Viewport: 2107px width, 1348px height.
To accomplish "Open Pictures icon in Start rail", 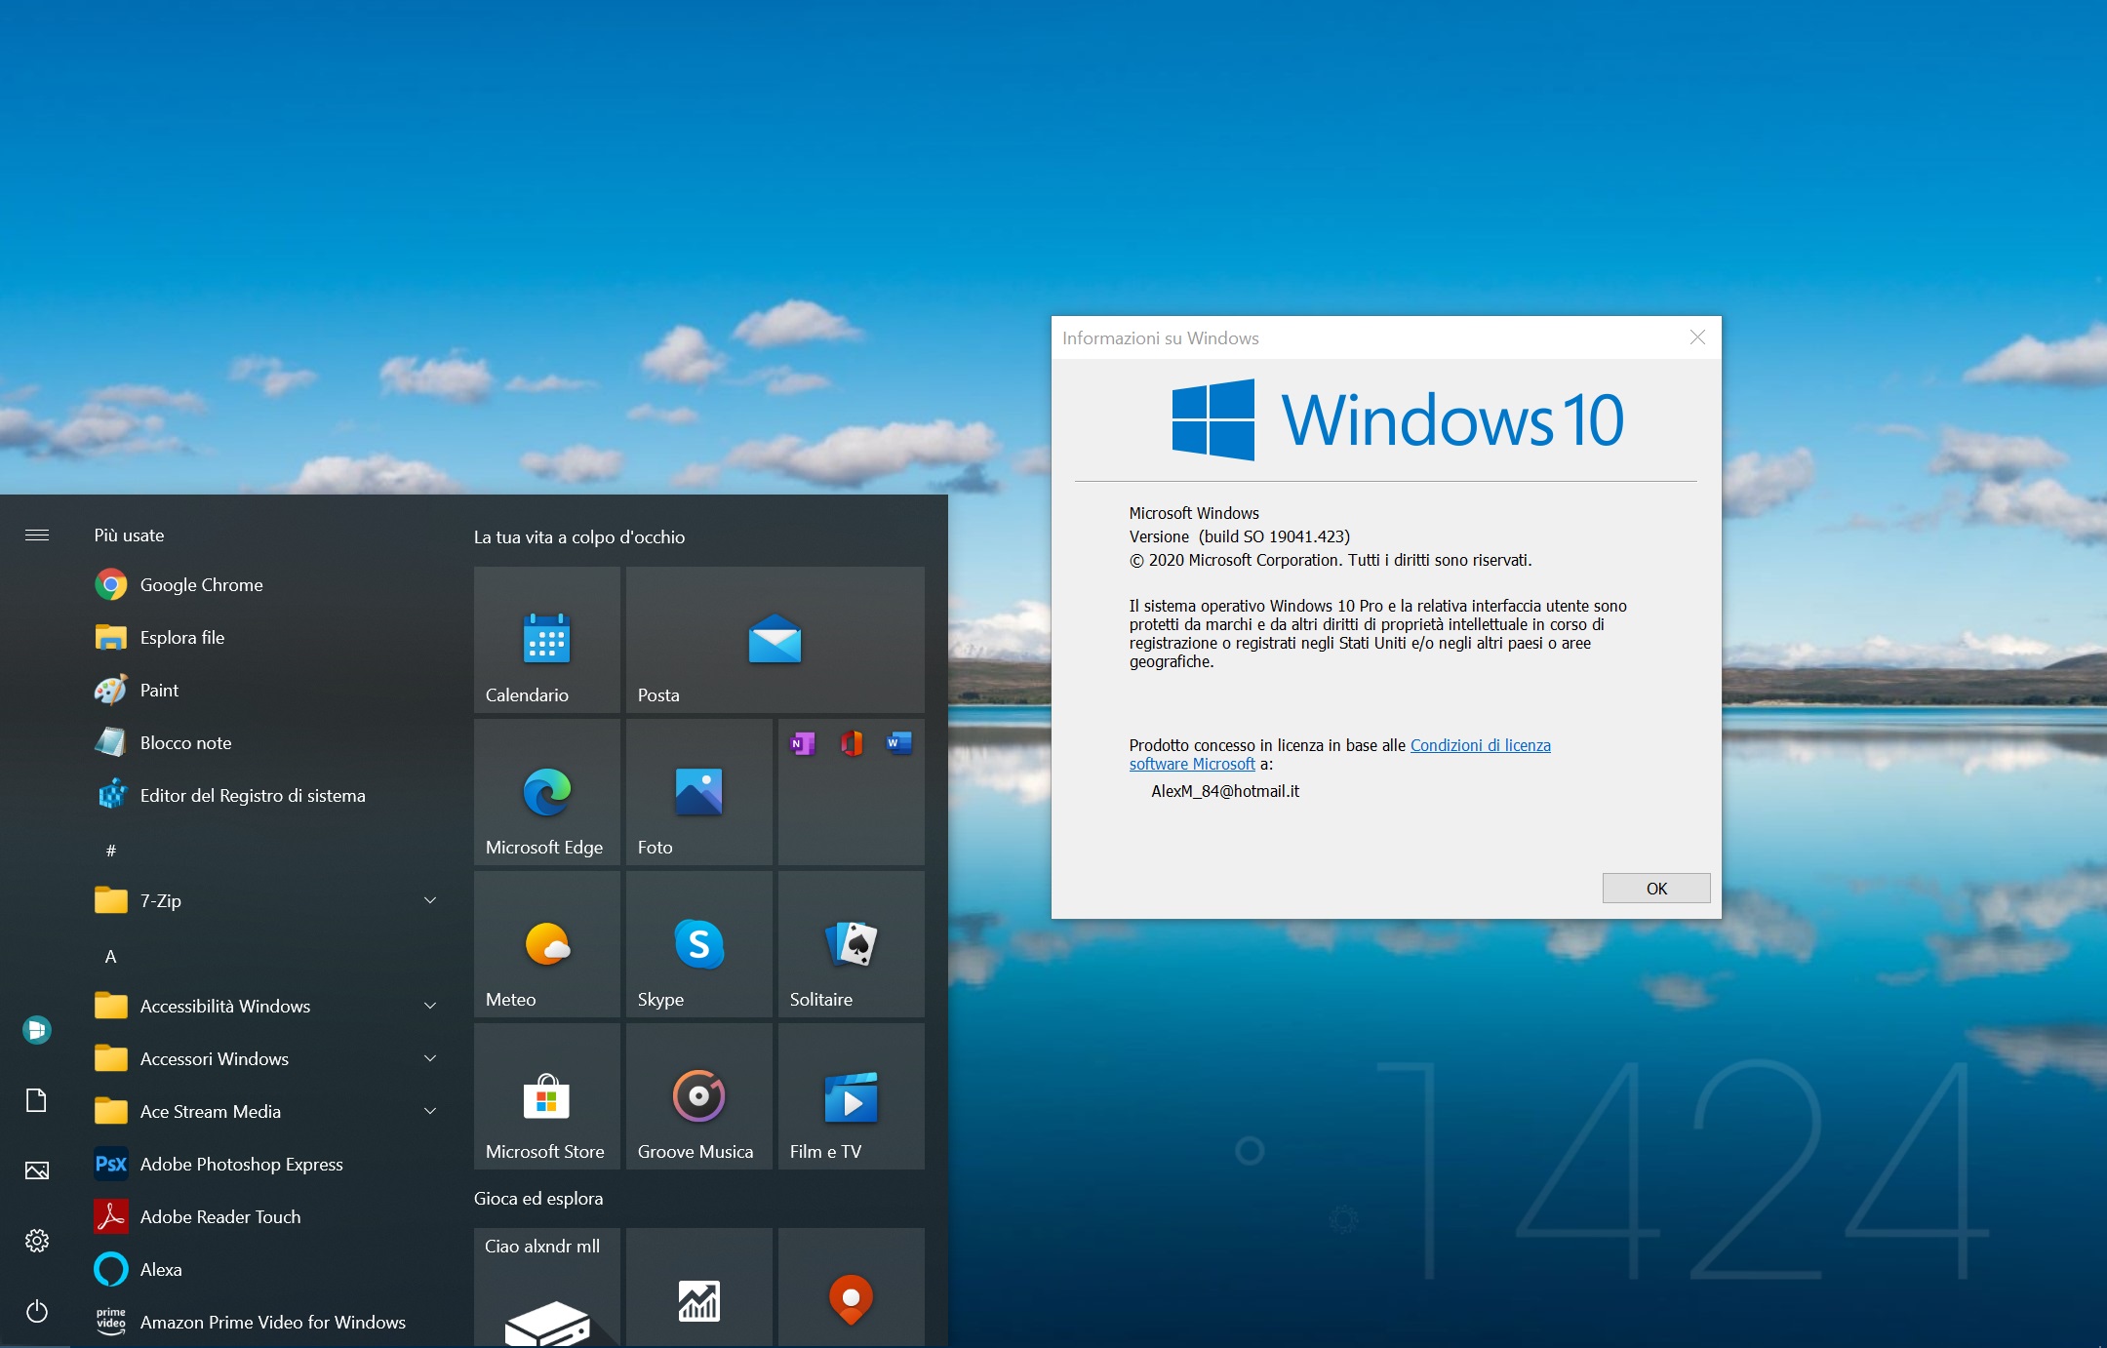I will point(37,1170).
